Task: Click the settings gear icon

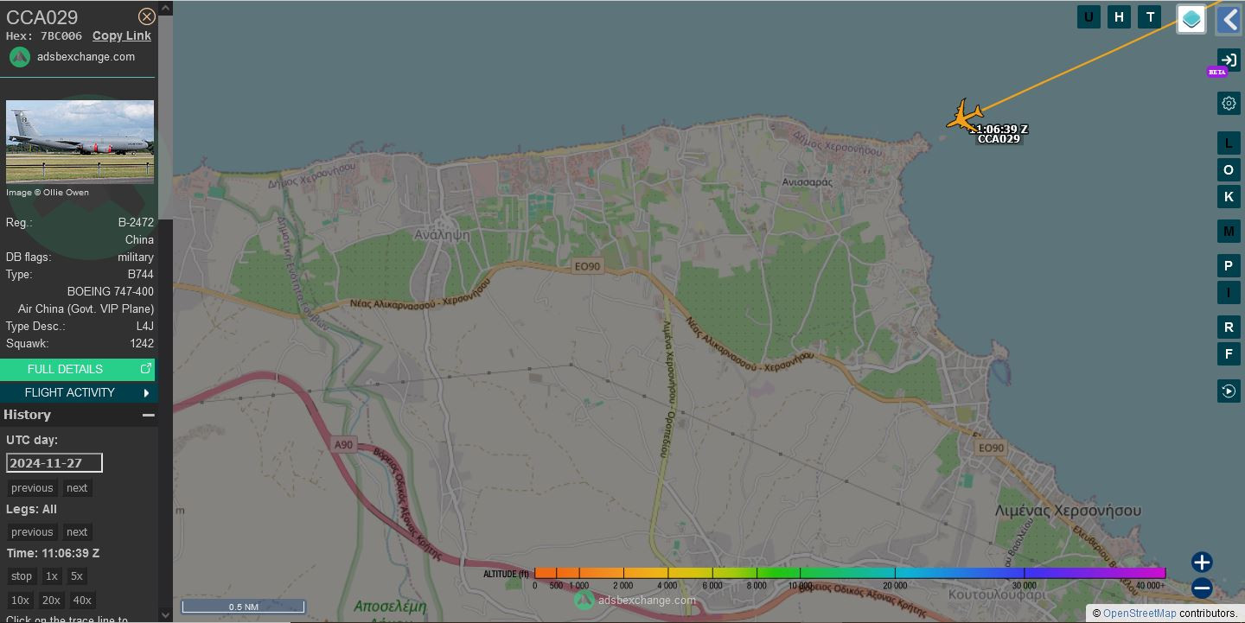Action: [x=1229, y=104]
